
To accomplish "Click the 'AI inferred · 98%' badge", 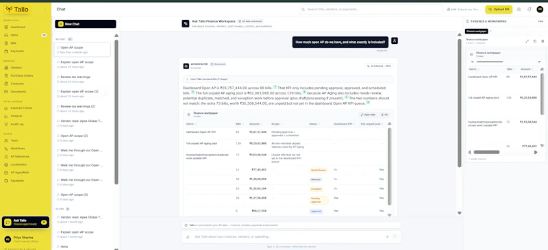I will point(379,66).
